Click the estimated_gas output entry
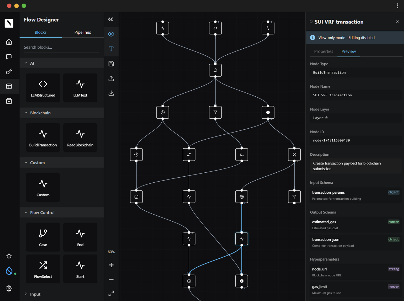The width and height of the screenshot is (404, 301). click(x=356, y=225)
